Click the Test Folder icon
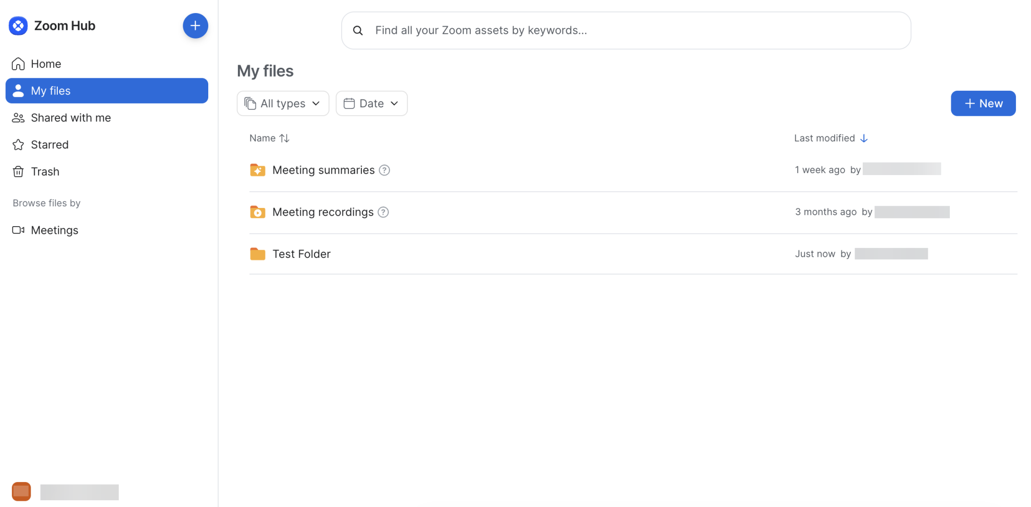Screen dimensions: 1031x507 point(258,254)
